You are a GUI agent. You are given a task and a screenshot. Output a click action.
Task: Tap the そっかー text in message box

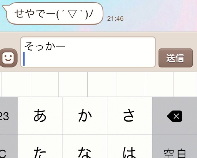tap(45, 46)
